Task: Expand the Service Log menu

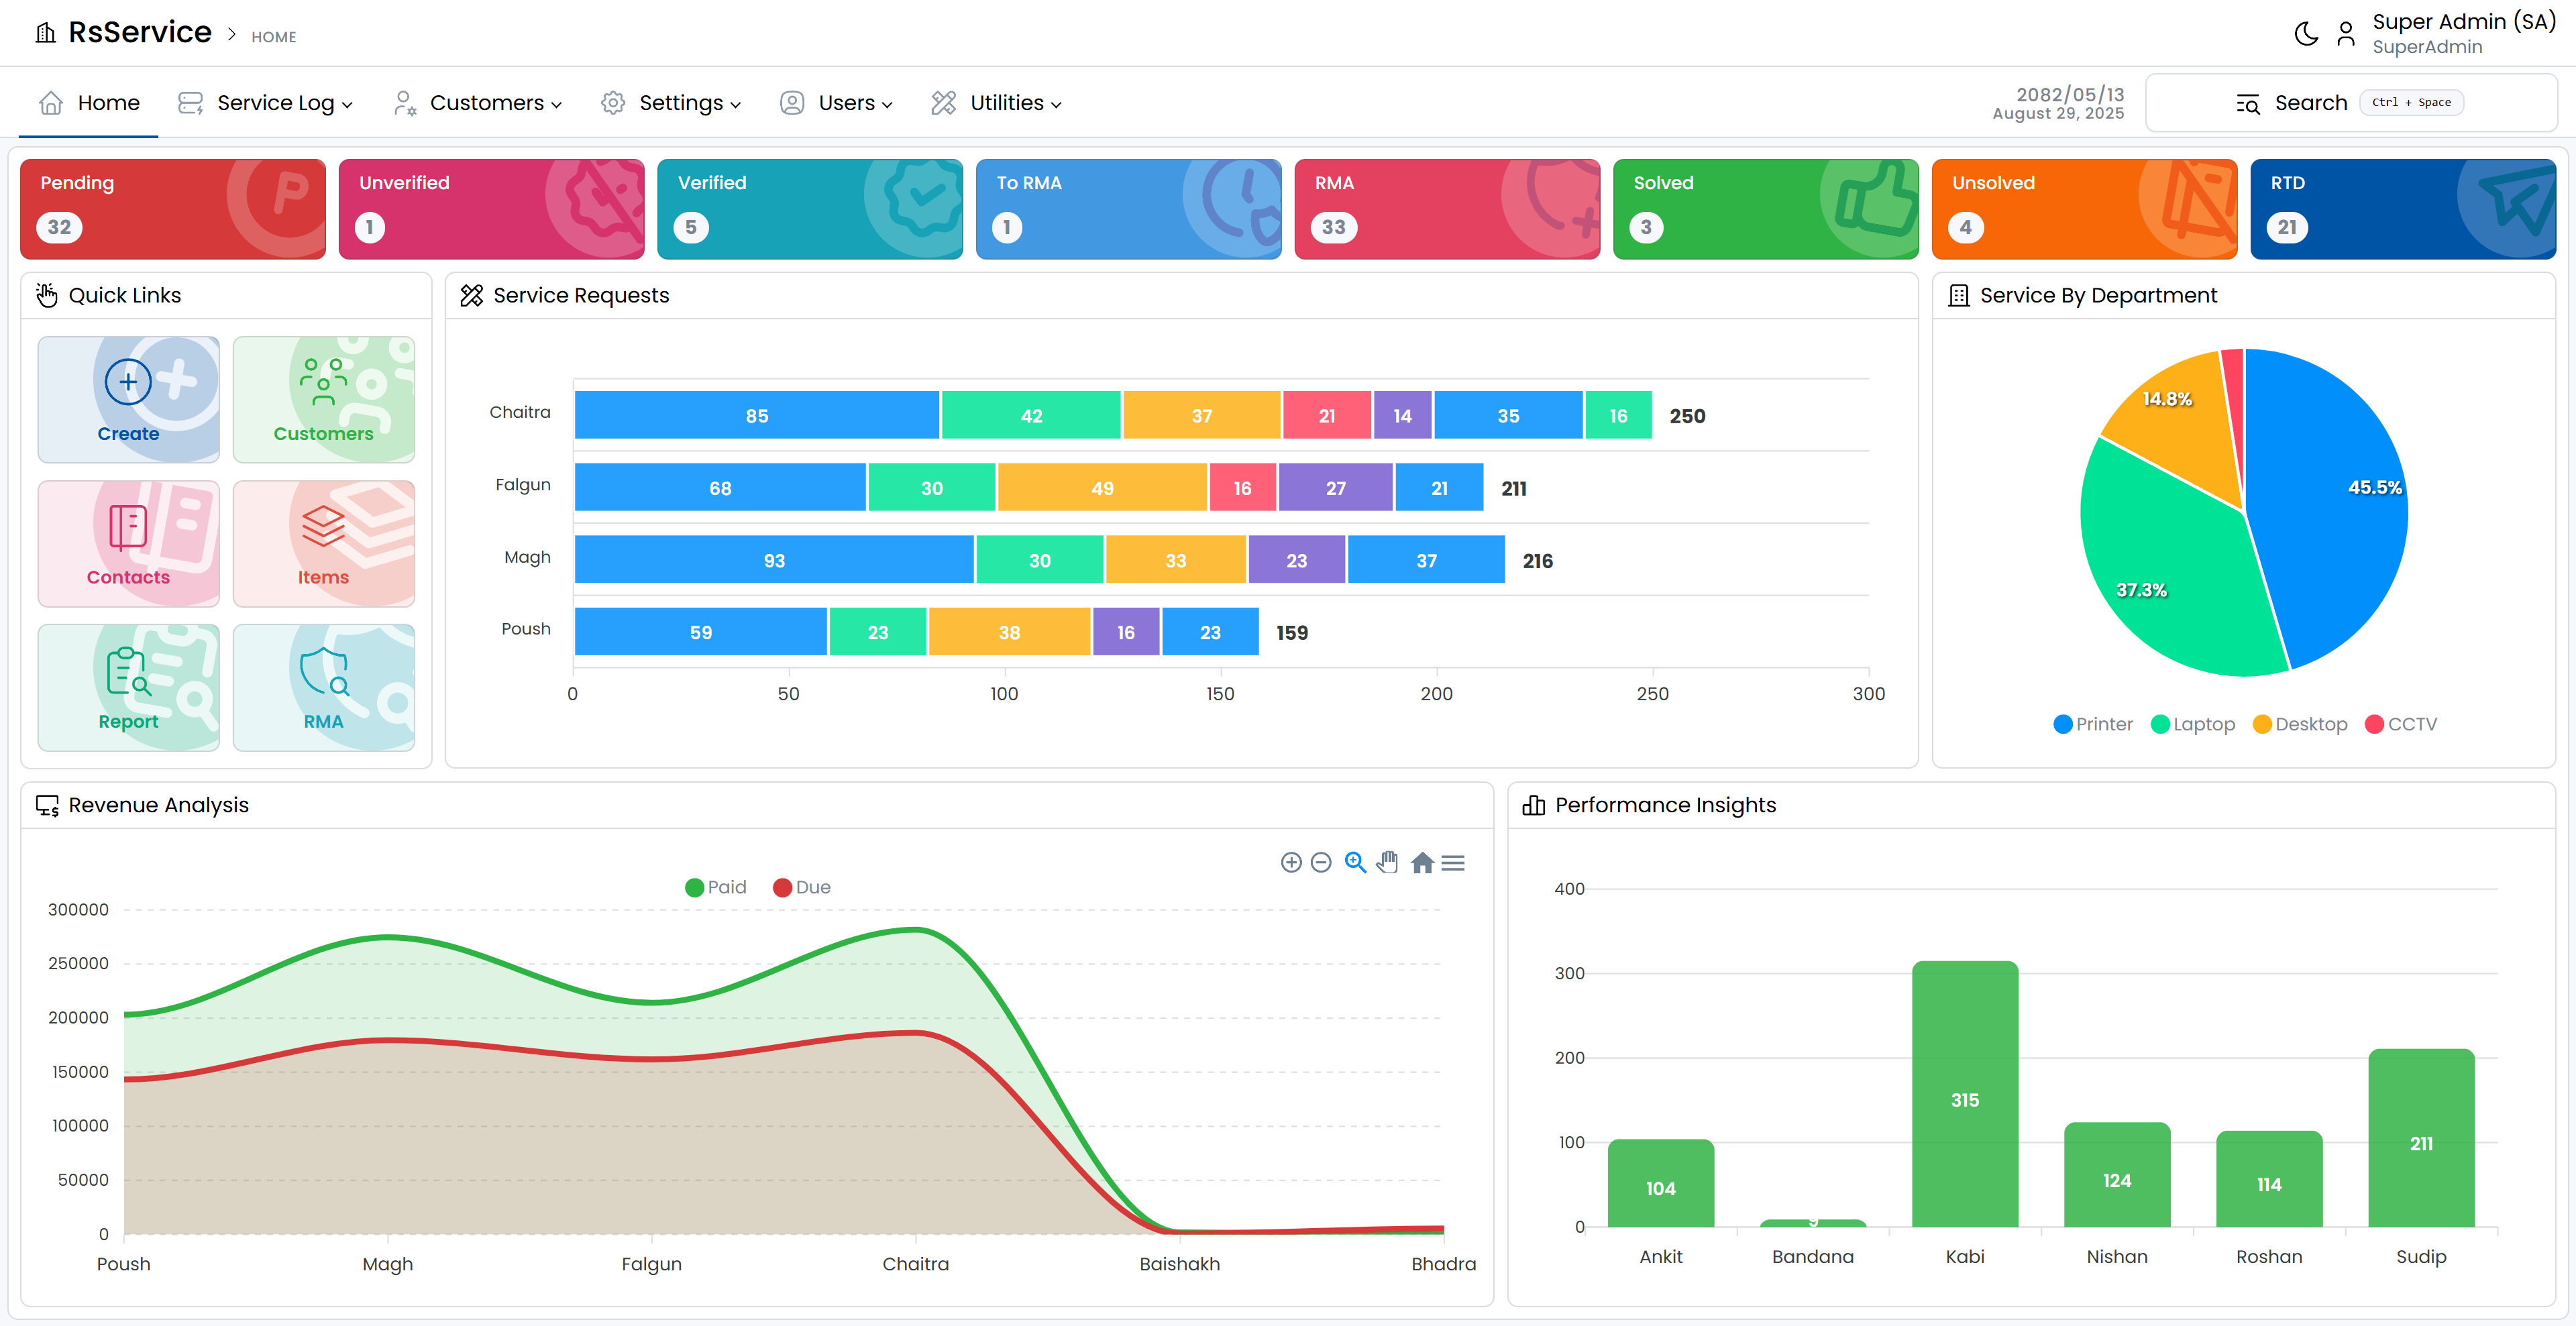Action: [x=266, y=103]
